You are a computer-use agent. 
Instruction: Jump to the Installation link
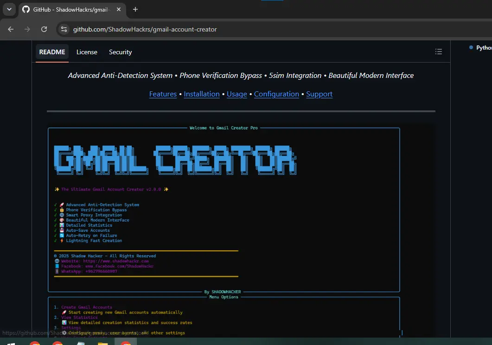(202, 94)
